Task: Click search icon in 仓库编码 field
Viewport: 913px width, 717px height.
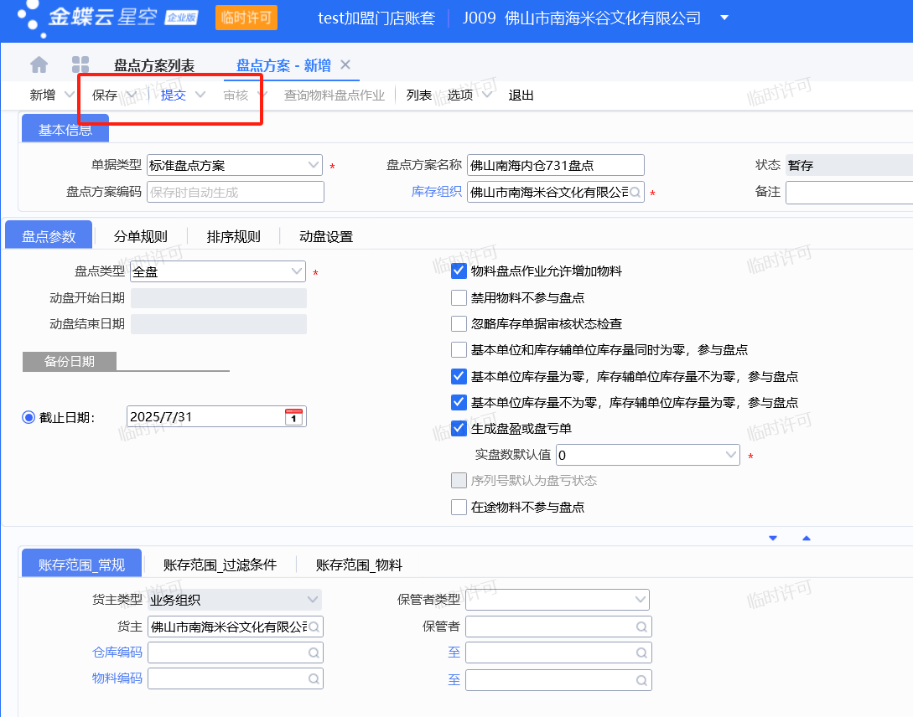Action: click(x=314, y=653)
